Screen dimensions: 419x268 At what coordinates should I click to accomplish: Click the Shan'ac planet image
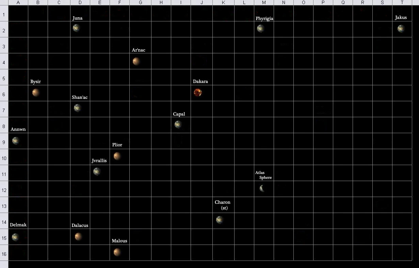click(78, 108)
